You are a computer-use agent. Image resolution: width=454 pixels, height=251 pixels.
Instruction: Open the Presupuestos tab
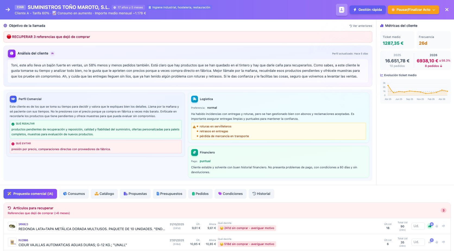(x=169, y=194)
